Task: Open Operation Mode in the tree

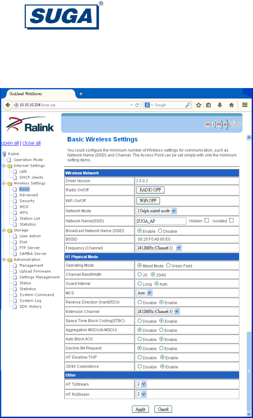Action: (x=28, y=160)
